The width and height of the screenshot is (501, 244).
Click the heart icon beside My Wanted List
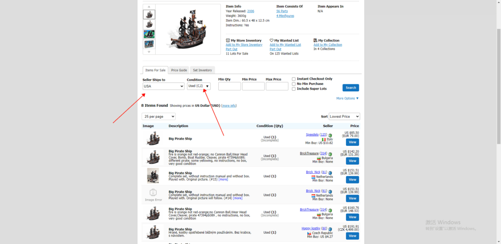[x=272, y=41]
